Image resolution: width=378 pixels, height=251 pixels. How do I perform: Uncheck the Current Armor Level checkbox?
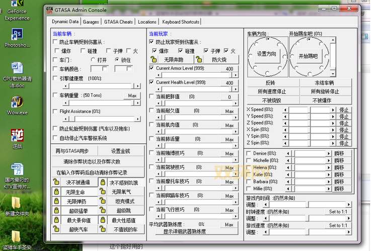pos(152,68)
